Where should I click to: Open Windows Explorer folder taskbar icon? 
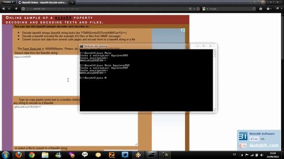(x=45, y=155)
